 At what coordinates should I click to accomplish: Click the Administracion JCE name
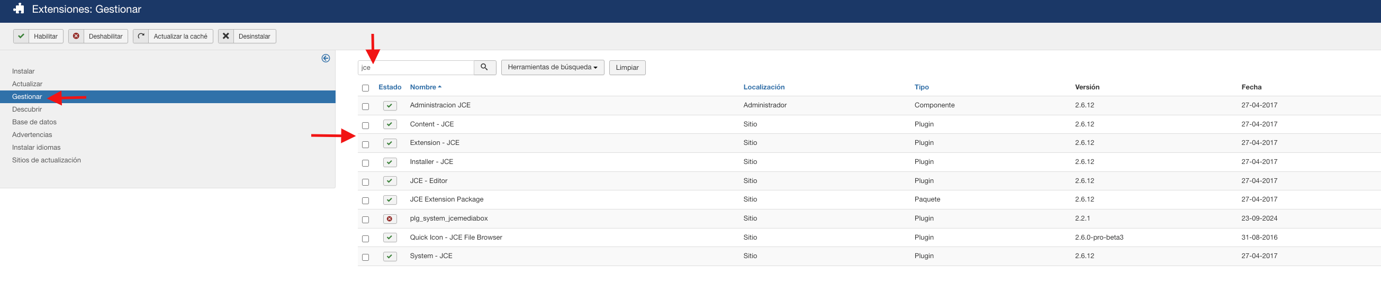440,105
